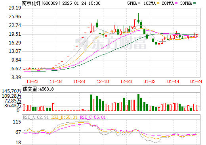
Task: Click the last red candlestick on 01-24
Action: click(197, 35)
